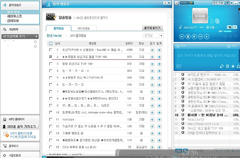The width and height of the screenshot is (240, 158).
Task: Click the album art no image thumbnail
Action: [x=200, y=16]
